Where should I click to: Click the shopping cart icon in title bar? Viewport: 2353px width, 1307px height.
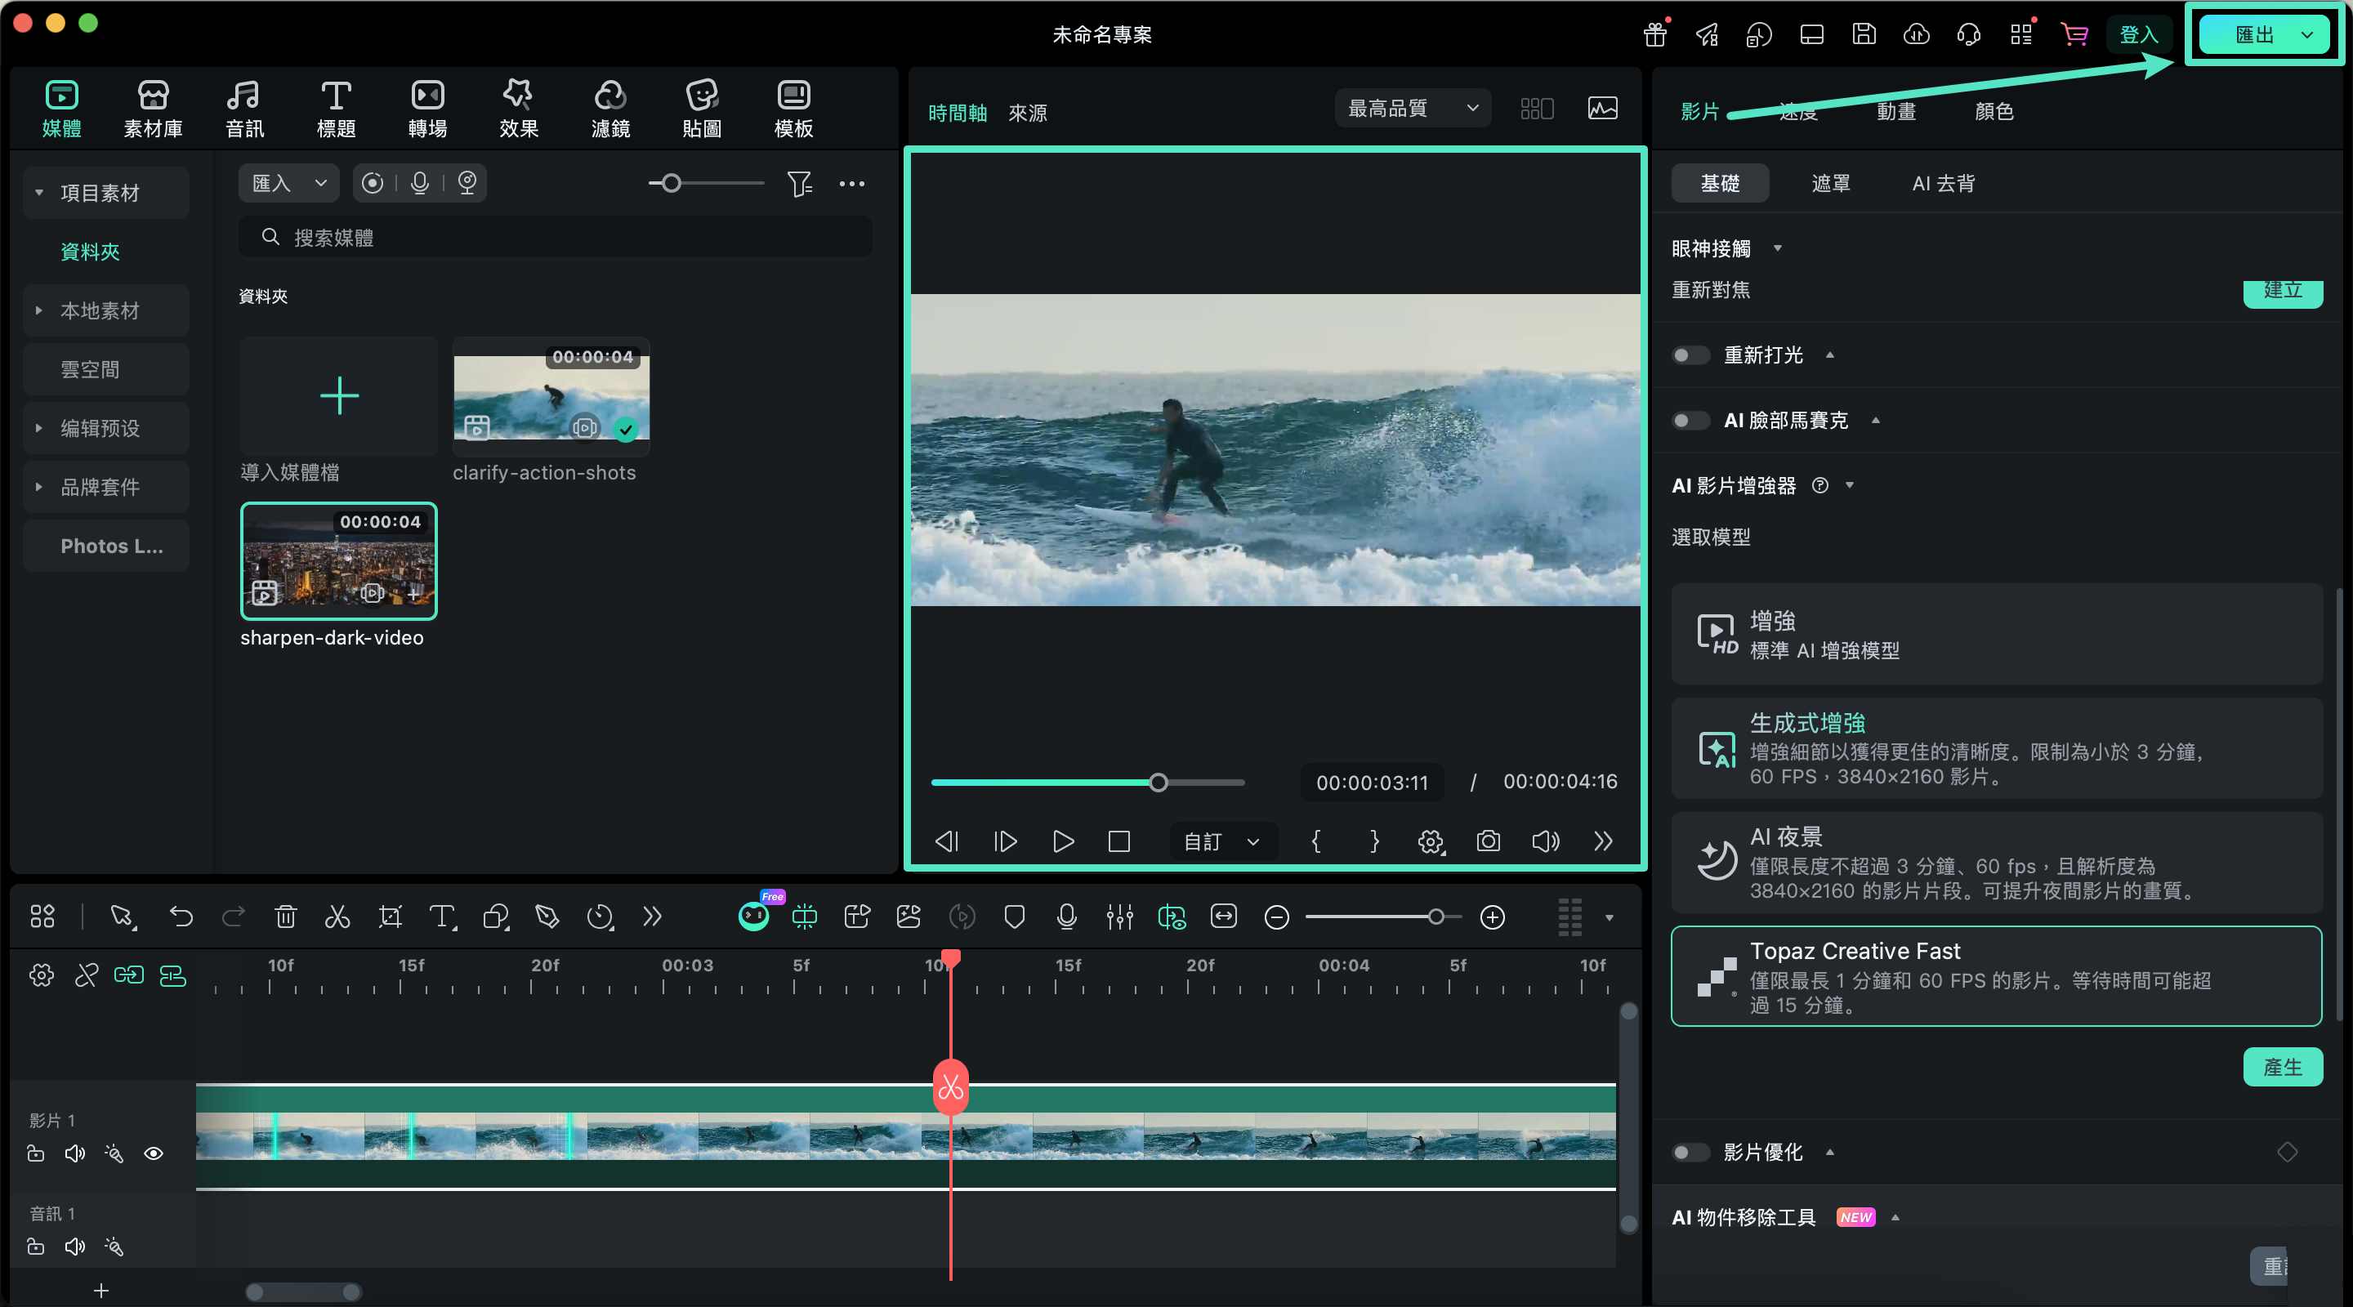point(2074,34)
